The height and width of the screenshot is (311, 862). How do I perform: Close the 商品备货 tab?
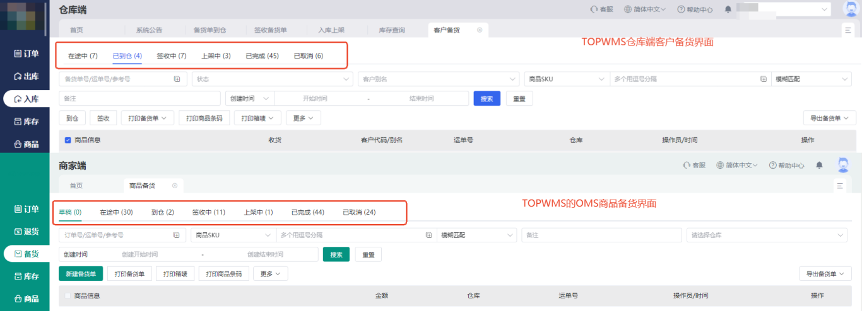tap(175, 186)
